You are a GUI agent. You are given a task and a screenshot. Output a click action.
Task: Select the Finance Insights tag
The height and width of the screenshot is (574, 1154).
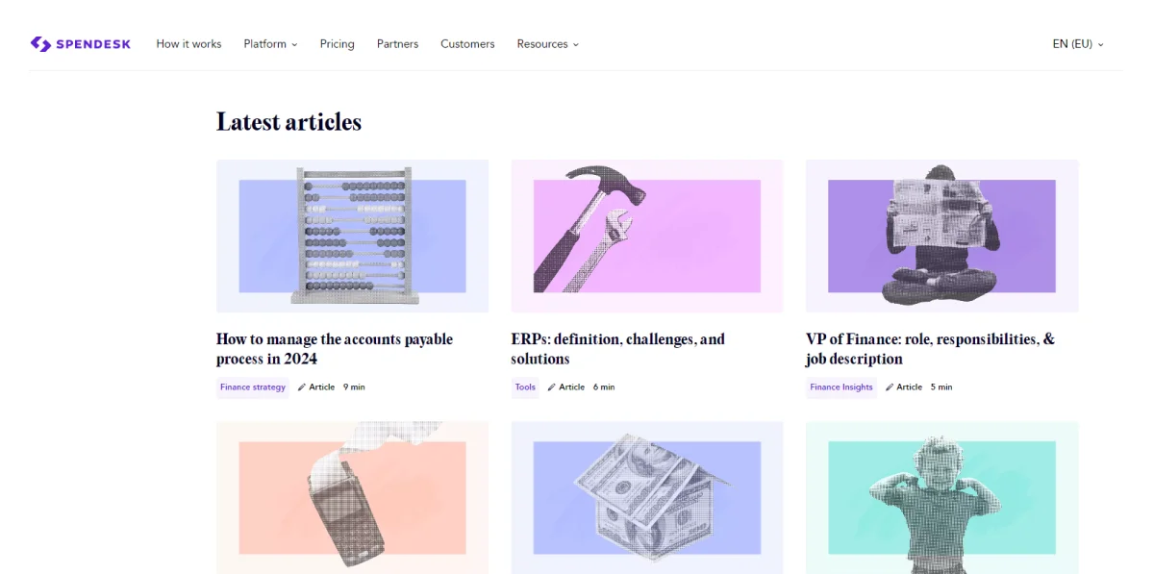tap(841, 387)
